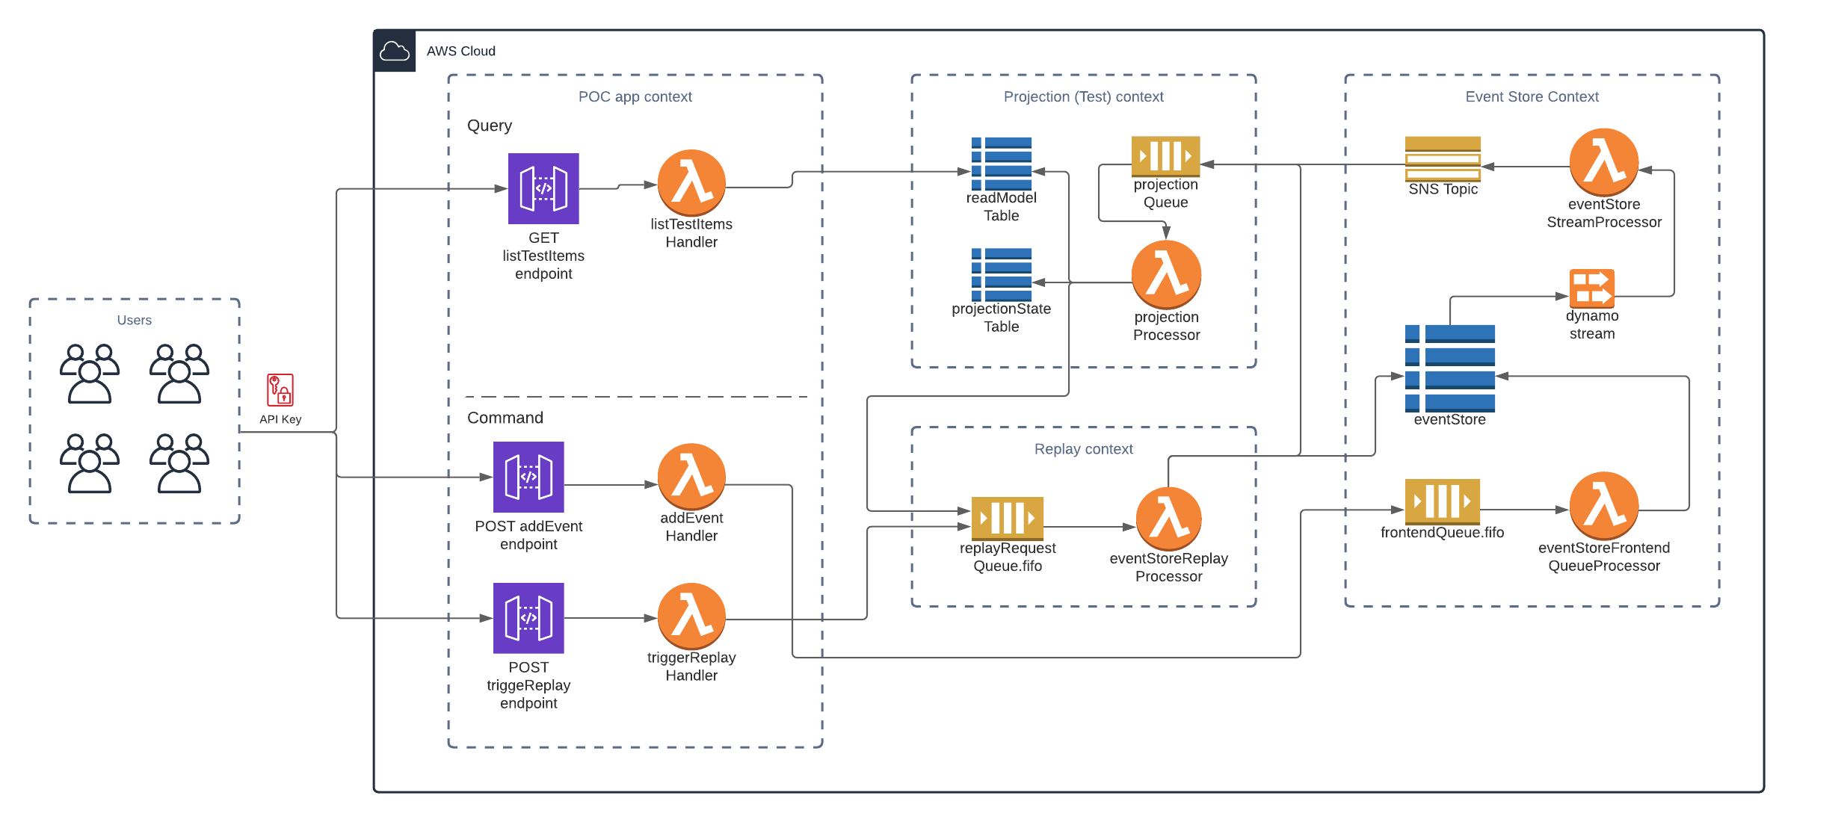Click the listTestItems Handler lambda icon
Image resolution: width=1847 pixels, height=822 pixels.
pos(691,182)
